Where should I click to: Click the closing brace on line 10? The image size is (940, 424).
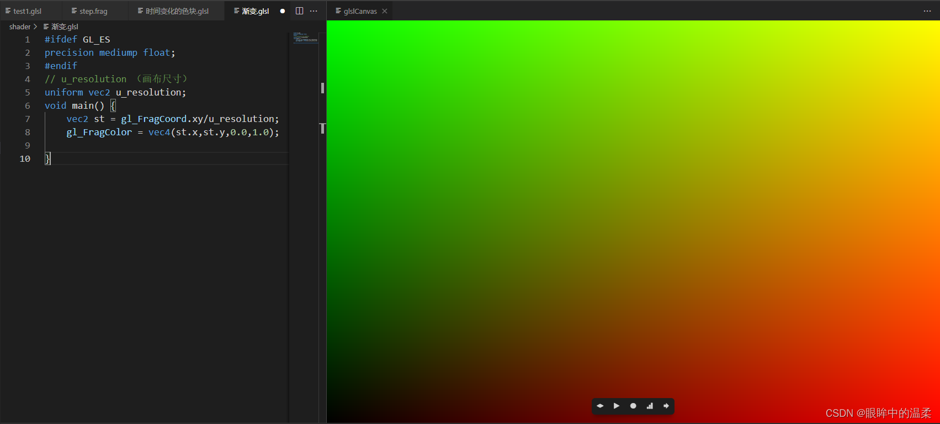point(47,159)
